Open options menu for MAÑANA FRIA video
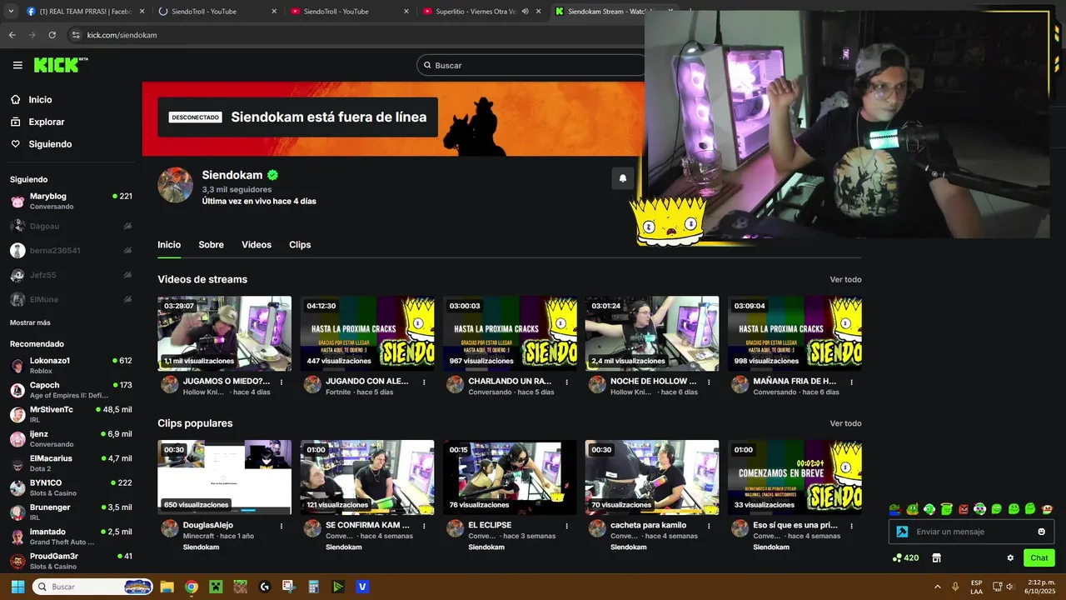The height and width of the screenshot is (600, 1066). coord(851,382)
